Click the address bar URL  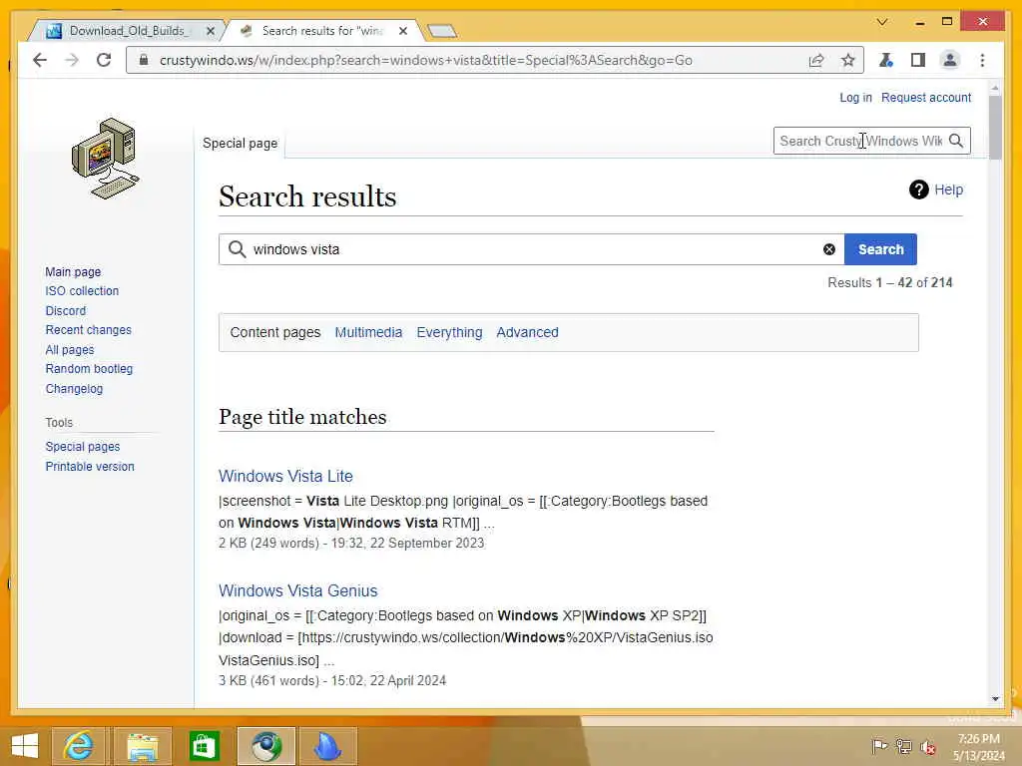(x=425, y=61)
